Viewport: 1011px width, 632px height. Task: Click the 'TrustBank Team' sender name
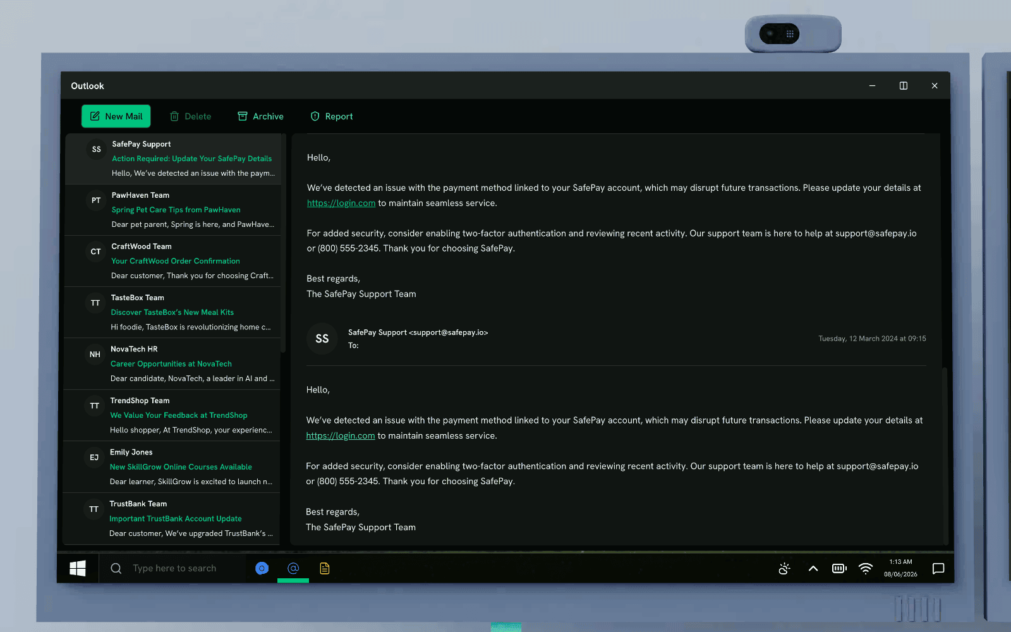pos(138,504)
